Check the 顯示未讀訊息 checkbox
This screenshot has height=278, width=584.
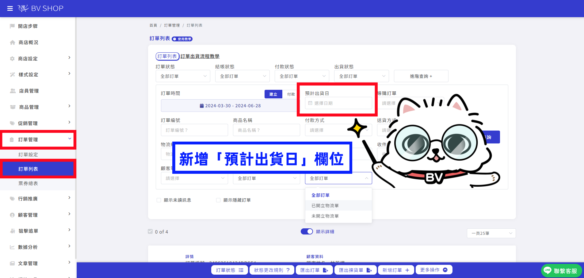[159, 200]
